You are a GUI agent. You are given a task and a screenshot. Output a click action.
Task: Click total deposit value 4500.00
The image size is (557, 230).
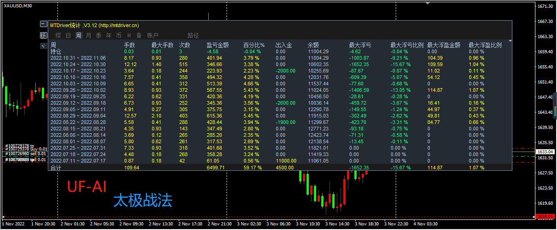click(284, 168)
